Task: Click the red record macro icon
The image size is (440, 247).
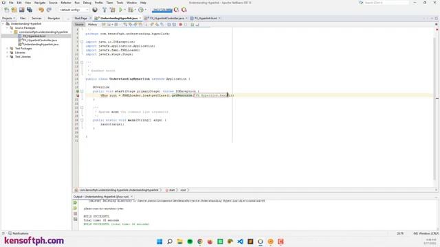Action: click(180, 25)
